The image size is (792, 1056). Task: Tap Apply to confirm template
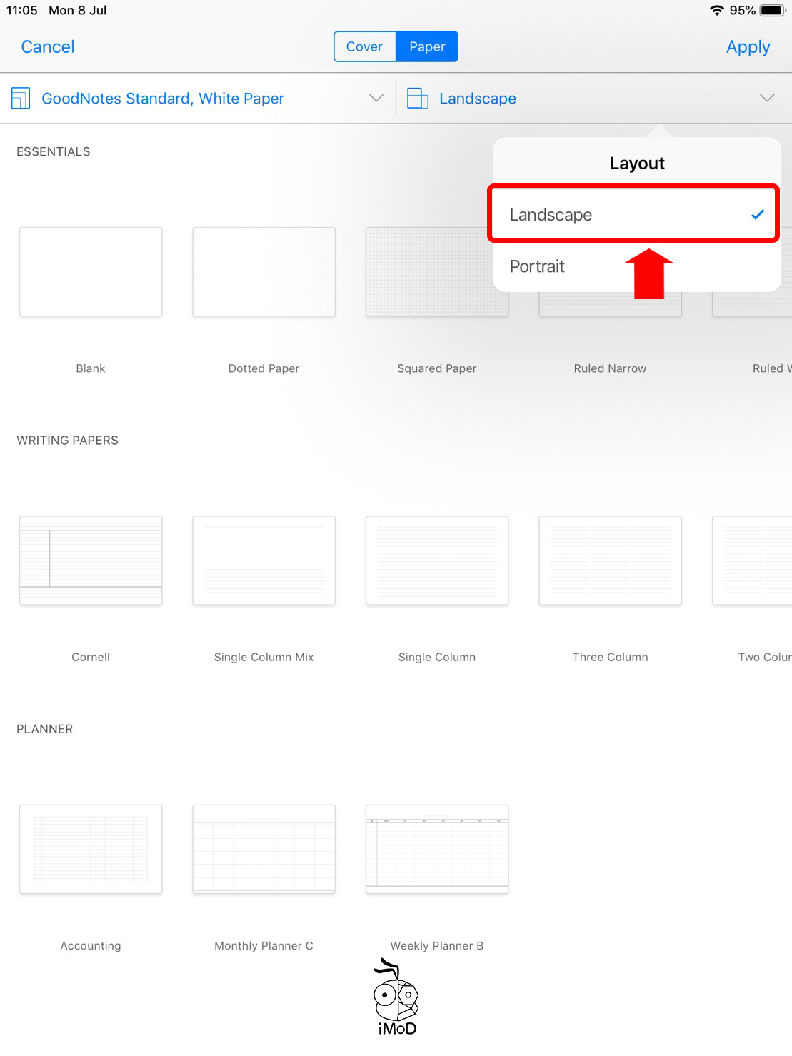tap(748, 47)
